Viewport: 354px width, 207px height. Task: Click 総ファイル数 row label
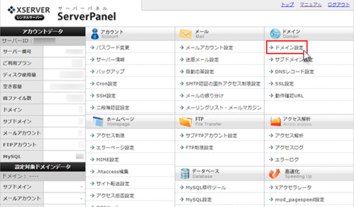(x=17, y=98)
